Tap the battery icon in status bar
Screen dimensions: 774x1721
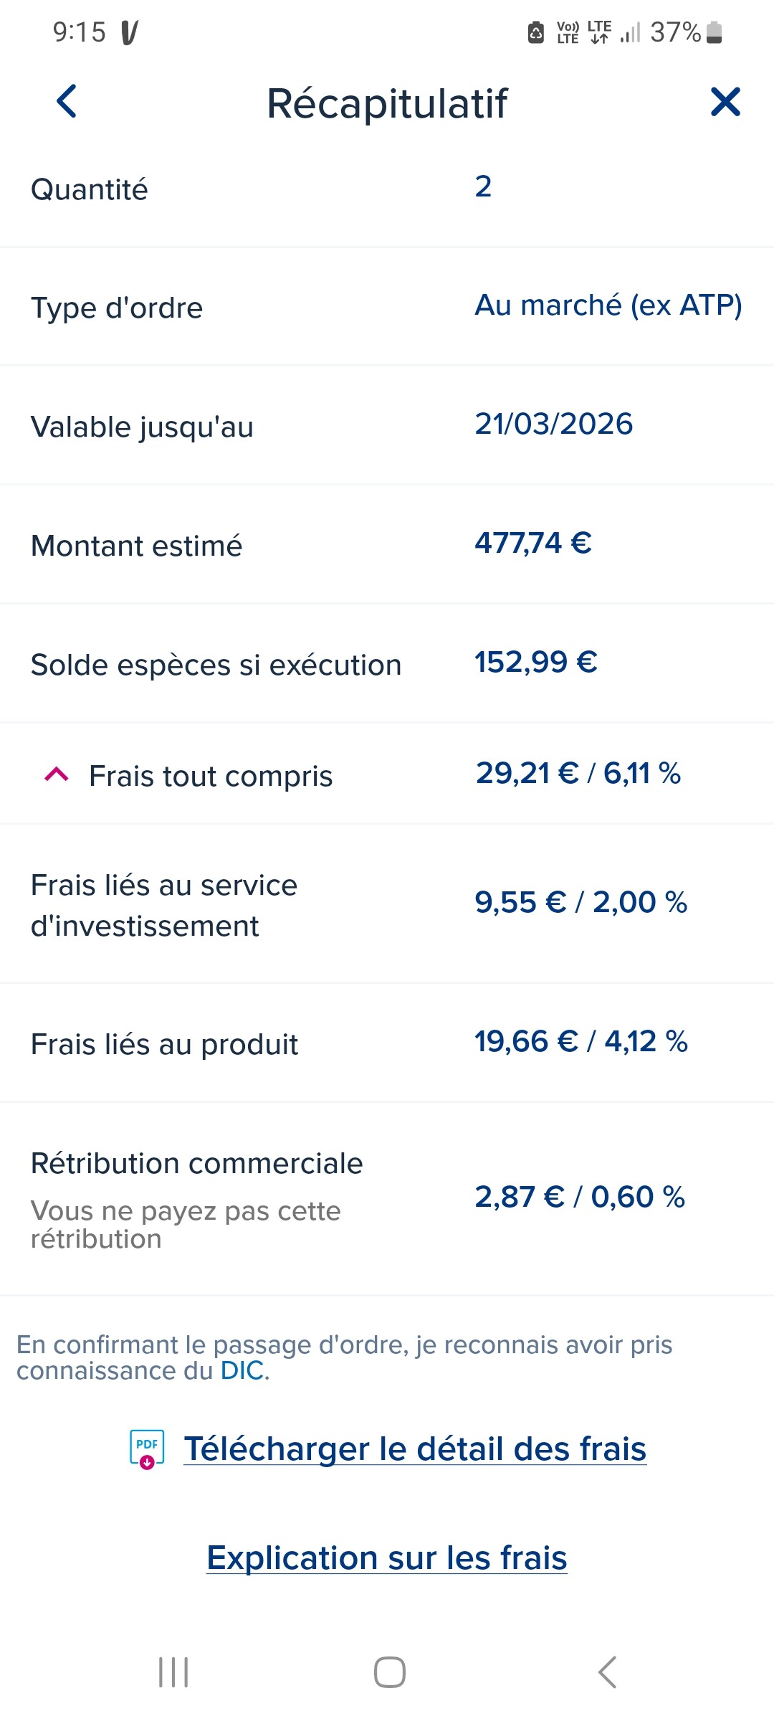click(714, 32)
